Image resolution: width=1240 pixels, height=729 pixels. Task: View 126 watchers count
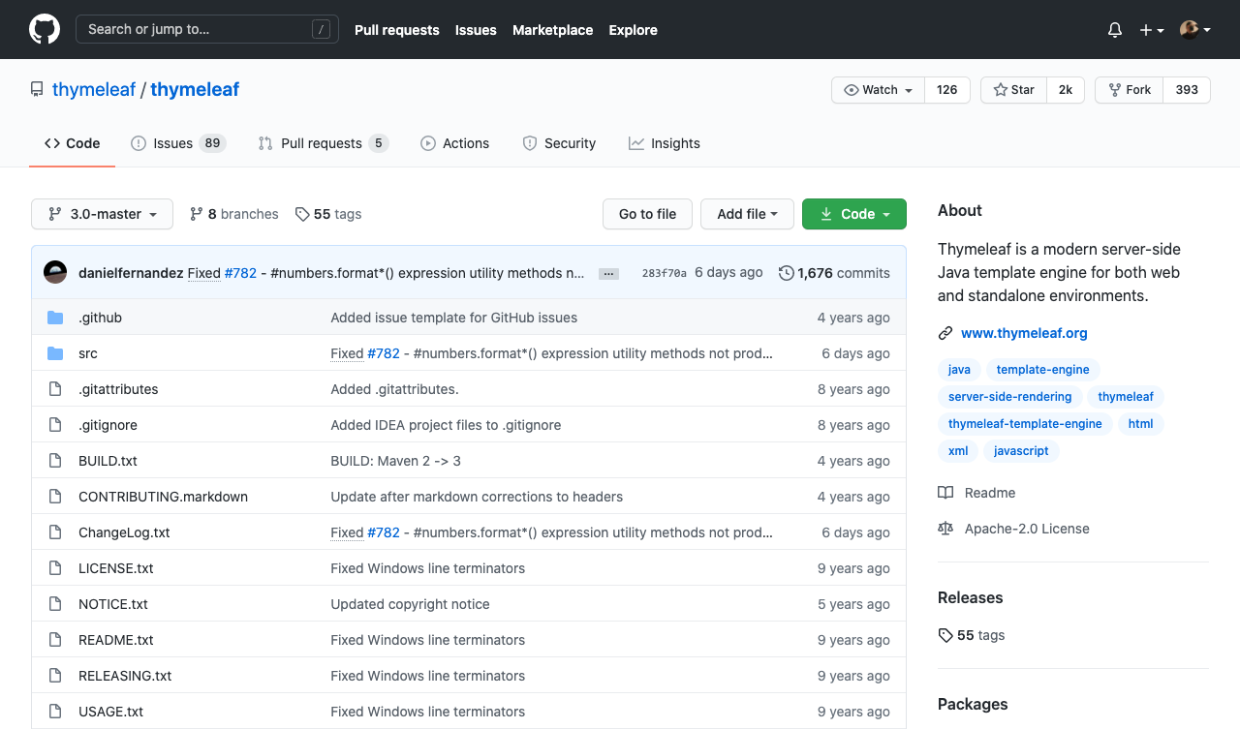[x=947, y=90]
